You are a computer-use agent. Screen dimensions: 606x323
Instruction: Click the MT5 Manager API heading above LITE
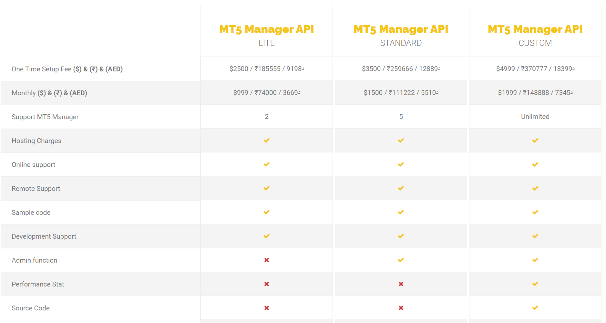pos(266,29)
